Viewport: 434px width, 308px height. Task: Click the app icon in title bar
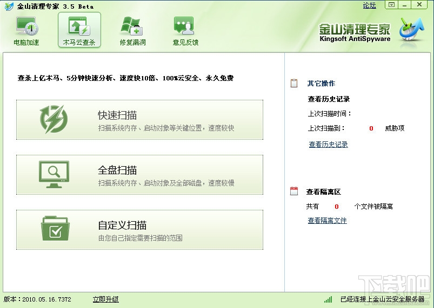9,6
